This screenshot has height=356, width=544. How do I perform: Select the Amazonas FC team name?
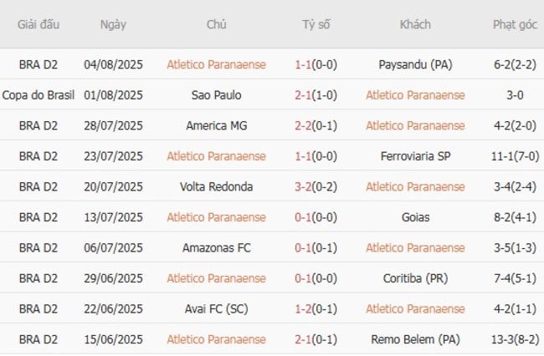coord(216,248)
